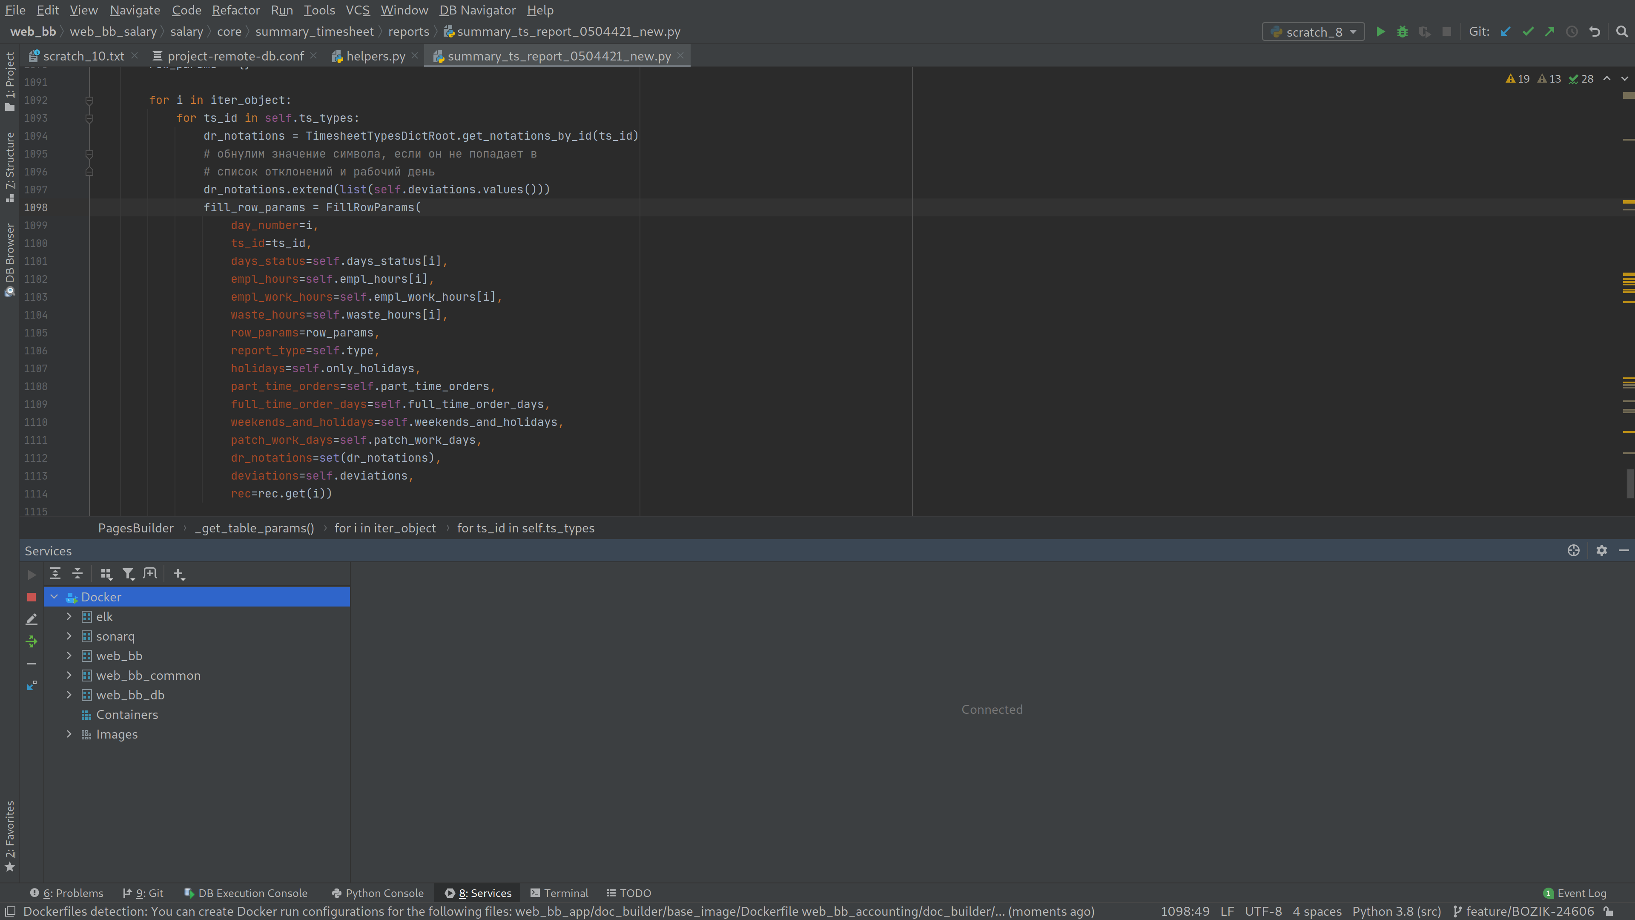Rollback changes with the revert icon

1595,32
